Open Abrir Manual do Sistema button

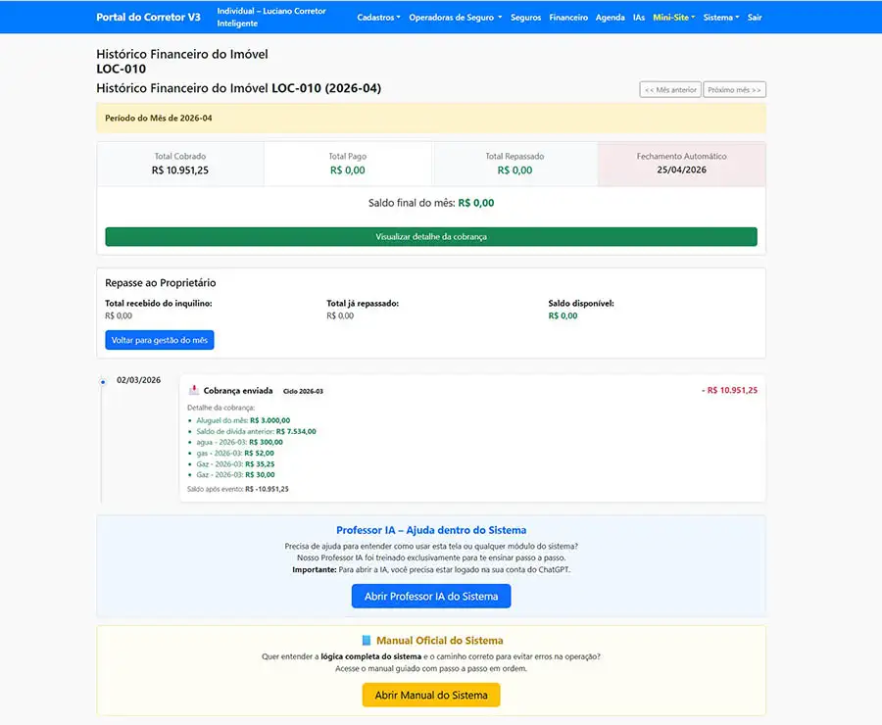(x=431, y=696)
